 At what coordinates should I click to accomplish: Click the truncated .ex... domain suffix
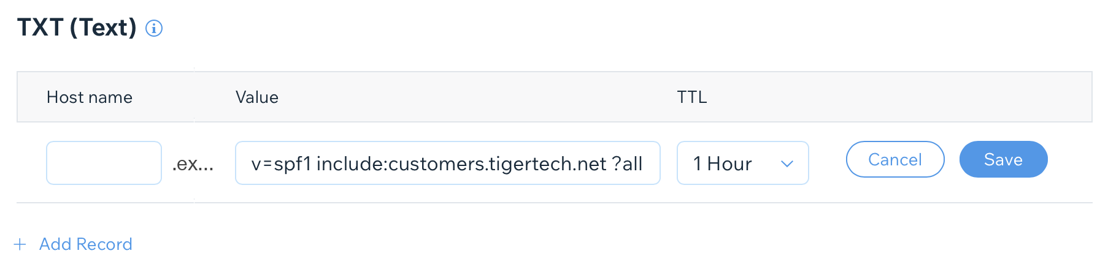tap(193, 164)
